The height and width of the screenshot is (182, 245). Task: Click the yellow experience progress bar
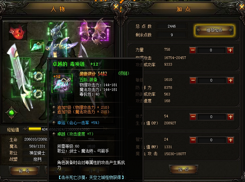pos(35,129)
